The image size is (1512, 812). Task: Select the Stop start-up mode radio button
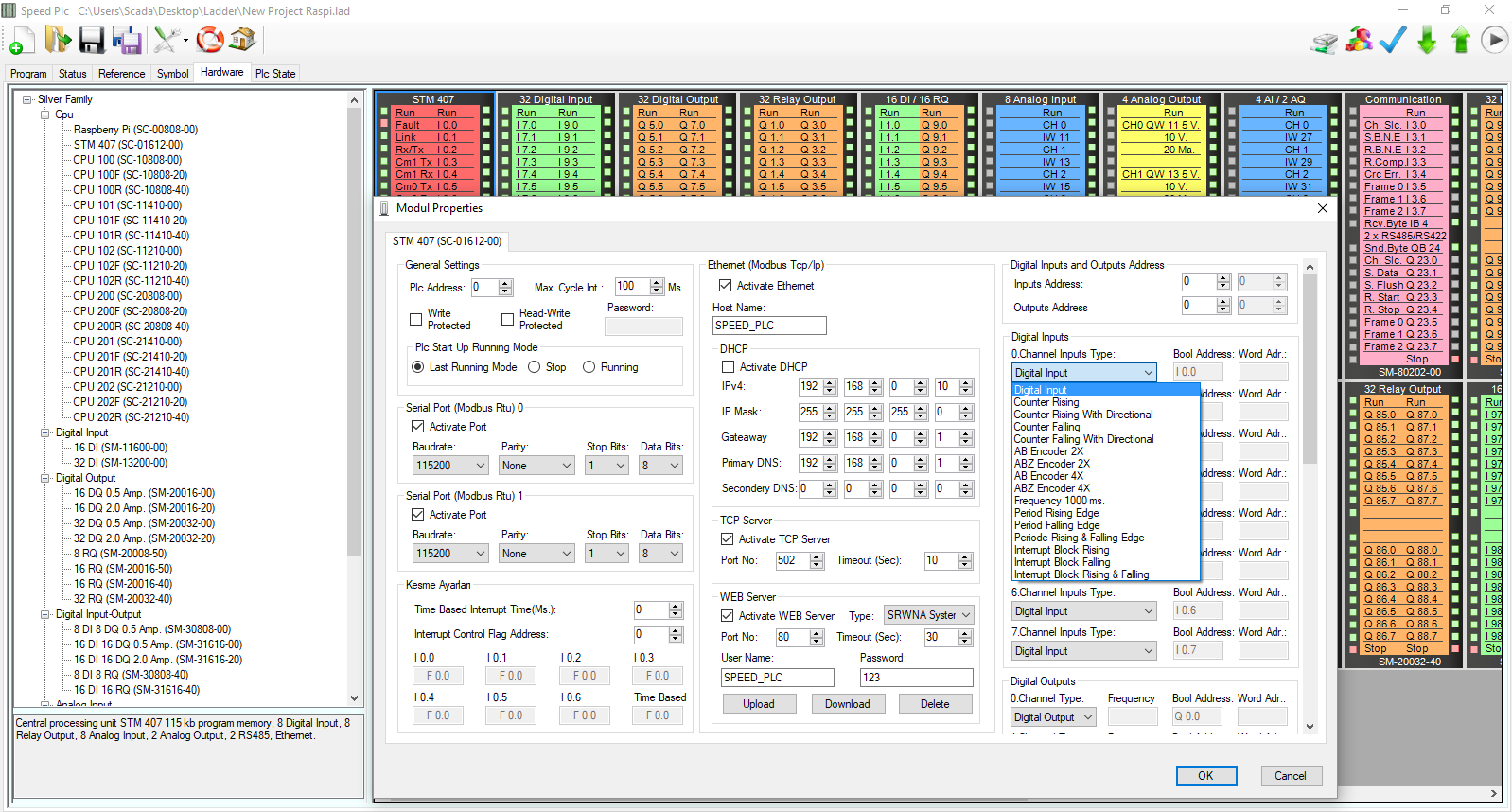(x=535, y=367)
